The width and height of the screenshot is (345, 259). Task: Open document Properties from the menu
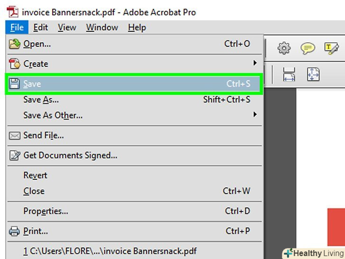[x=45, y=211]
